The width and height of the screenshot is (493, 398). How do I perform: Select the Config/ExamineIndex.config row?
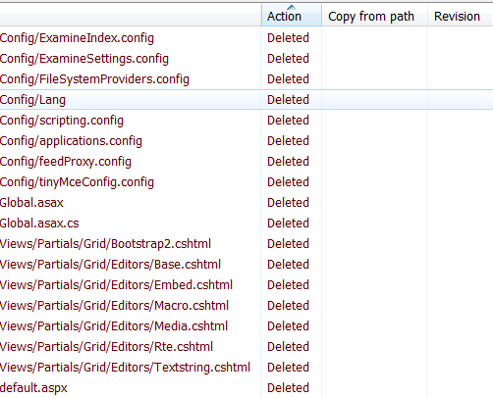(246, 38)
